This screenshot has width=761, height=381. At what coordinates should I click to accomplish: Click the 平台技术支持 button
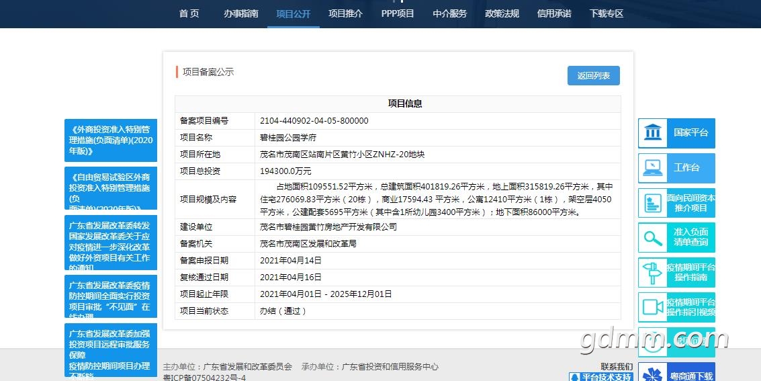[601, 376]
